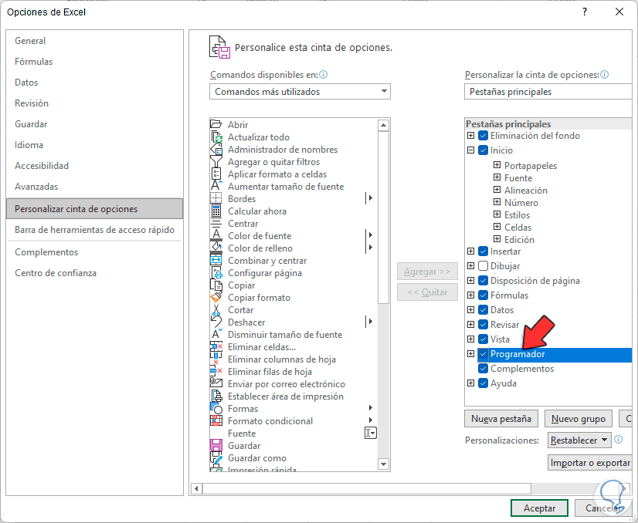Toggle the Fórmulas tab checkbox
Screen dimensions: 638x523
[x=483, y=295]
